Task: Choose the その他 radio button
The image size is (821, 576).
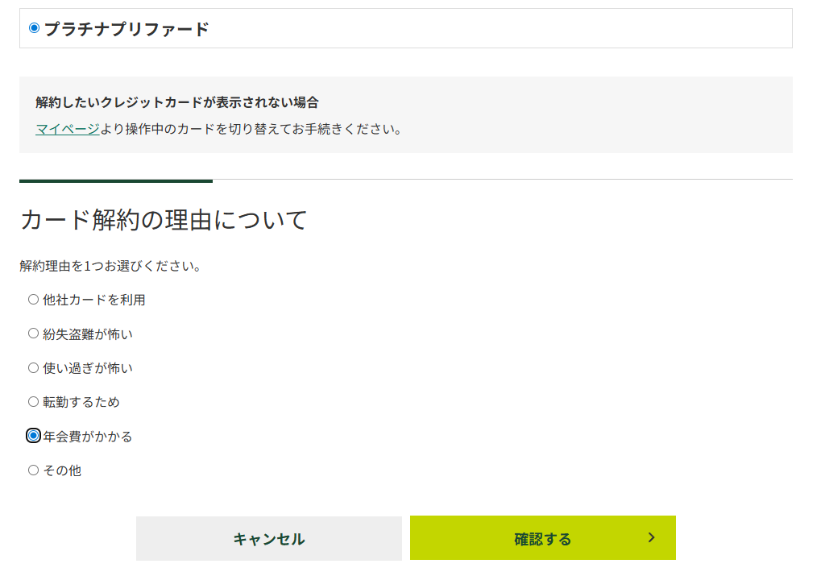Action: [x=33, y=470]
